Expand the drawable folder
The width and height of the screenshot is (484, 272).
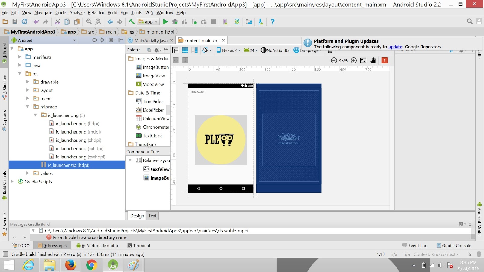point(28,82)
